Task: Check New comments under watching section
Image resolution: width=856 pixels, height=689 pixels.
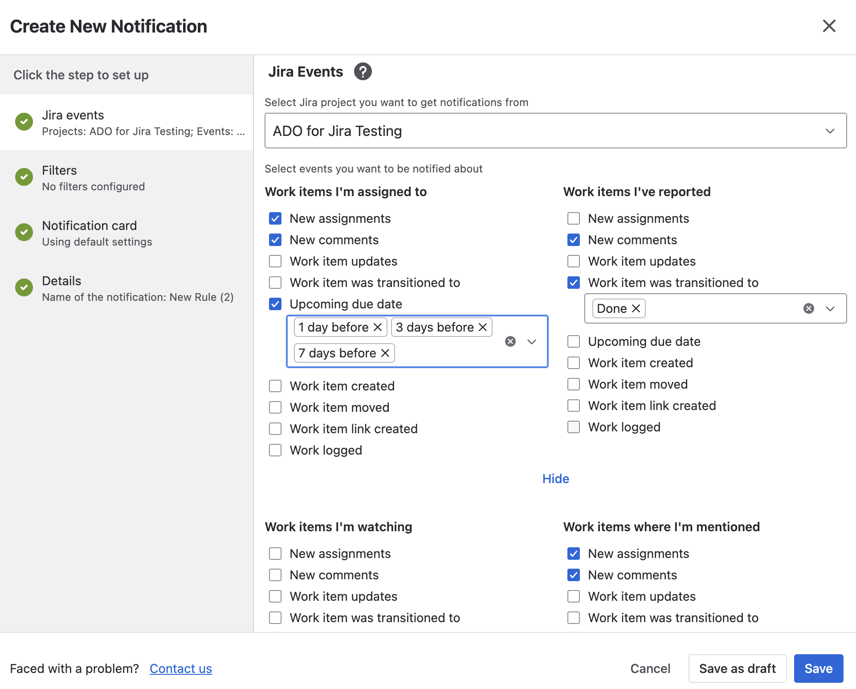Action: click(275, 575)
